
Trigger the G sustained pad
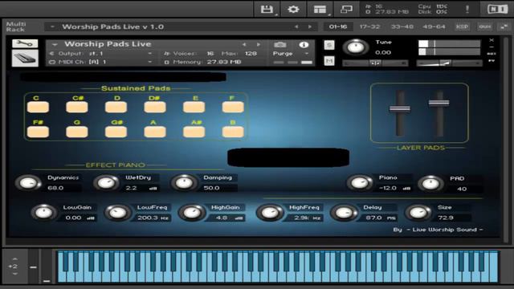(x=77, y=132)
